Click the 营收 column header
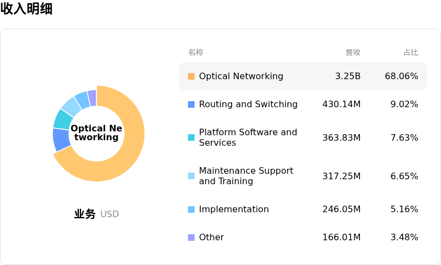This screenshot has width=441, height=265. pos(353,53)
